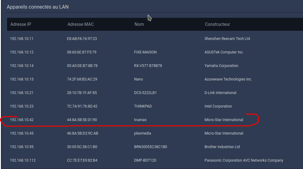Click Micro-Star International in plexmedia row
The image size is (303, 169).
click(x=224, y=133)
